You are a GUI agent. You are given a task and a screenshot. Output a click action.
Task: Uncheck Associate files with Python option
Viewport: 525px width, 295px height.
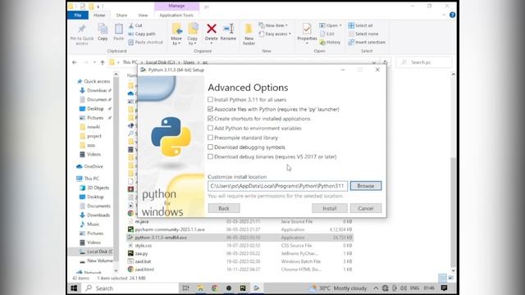[210, 109]
